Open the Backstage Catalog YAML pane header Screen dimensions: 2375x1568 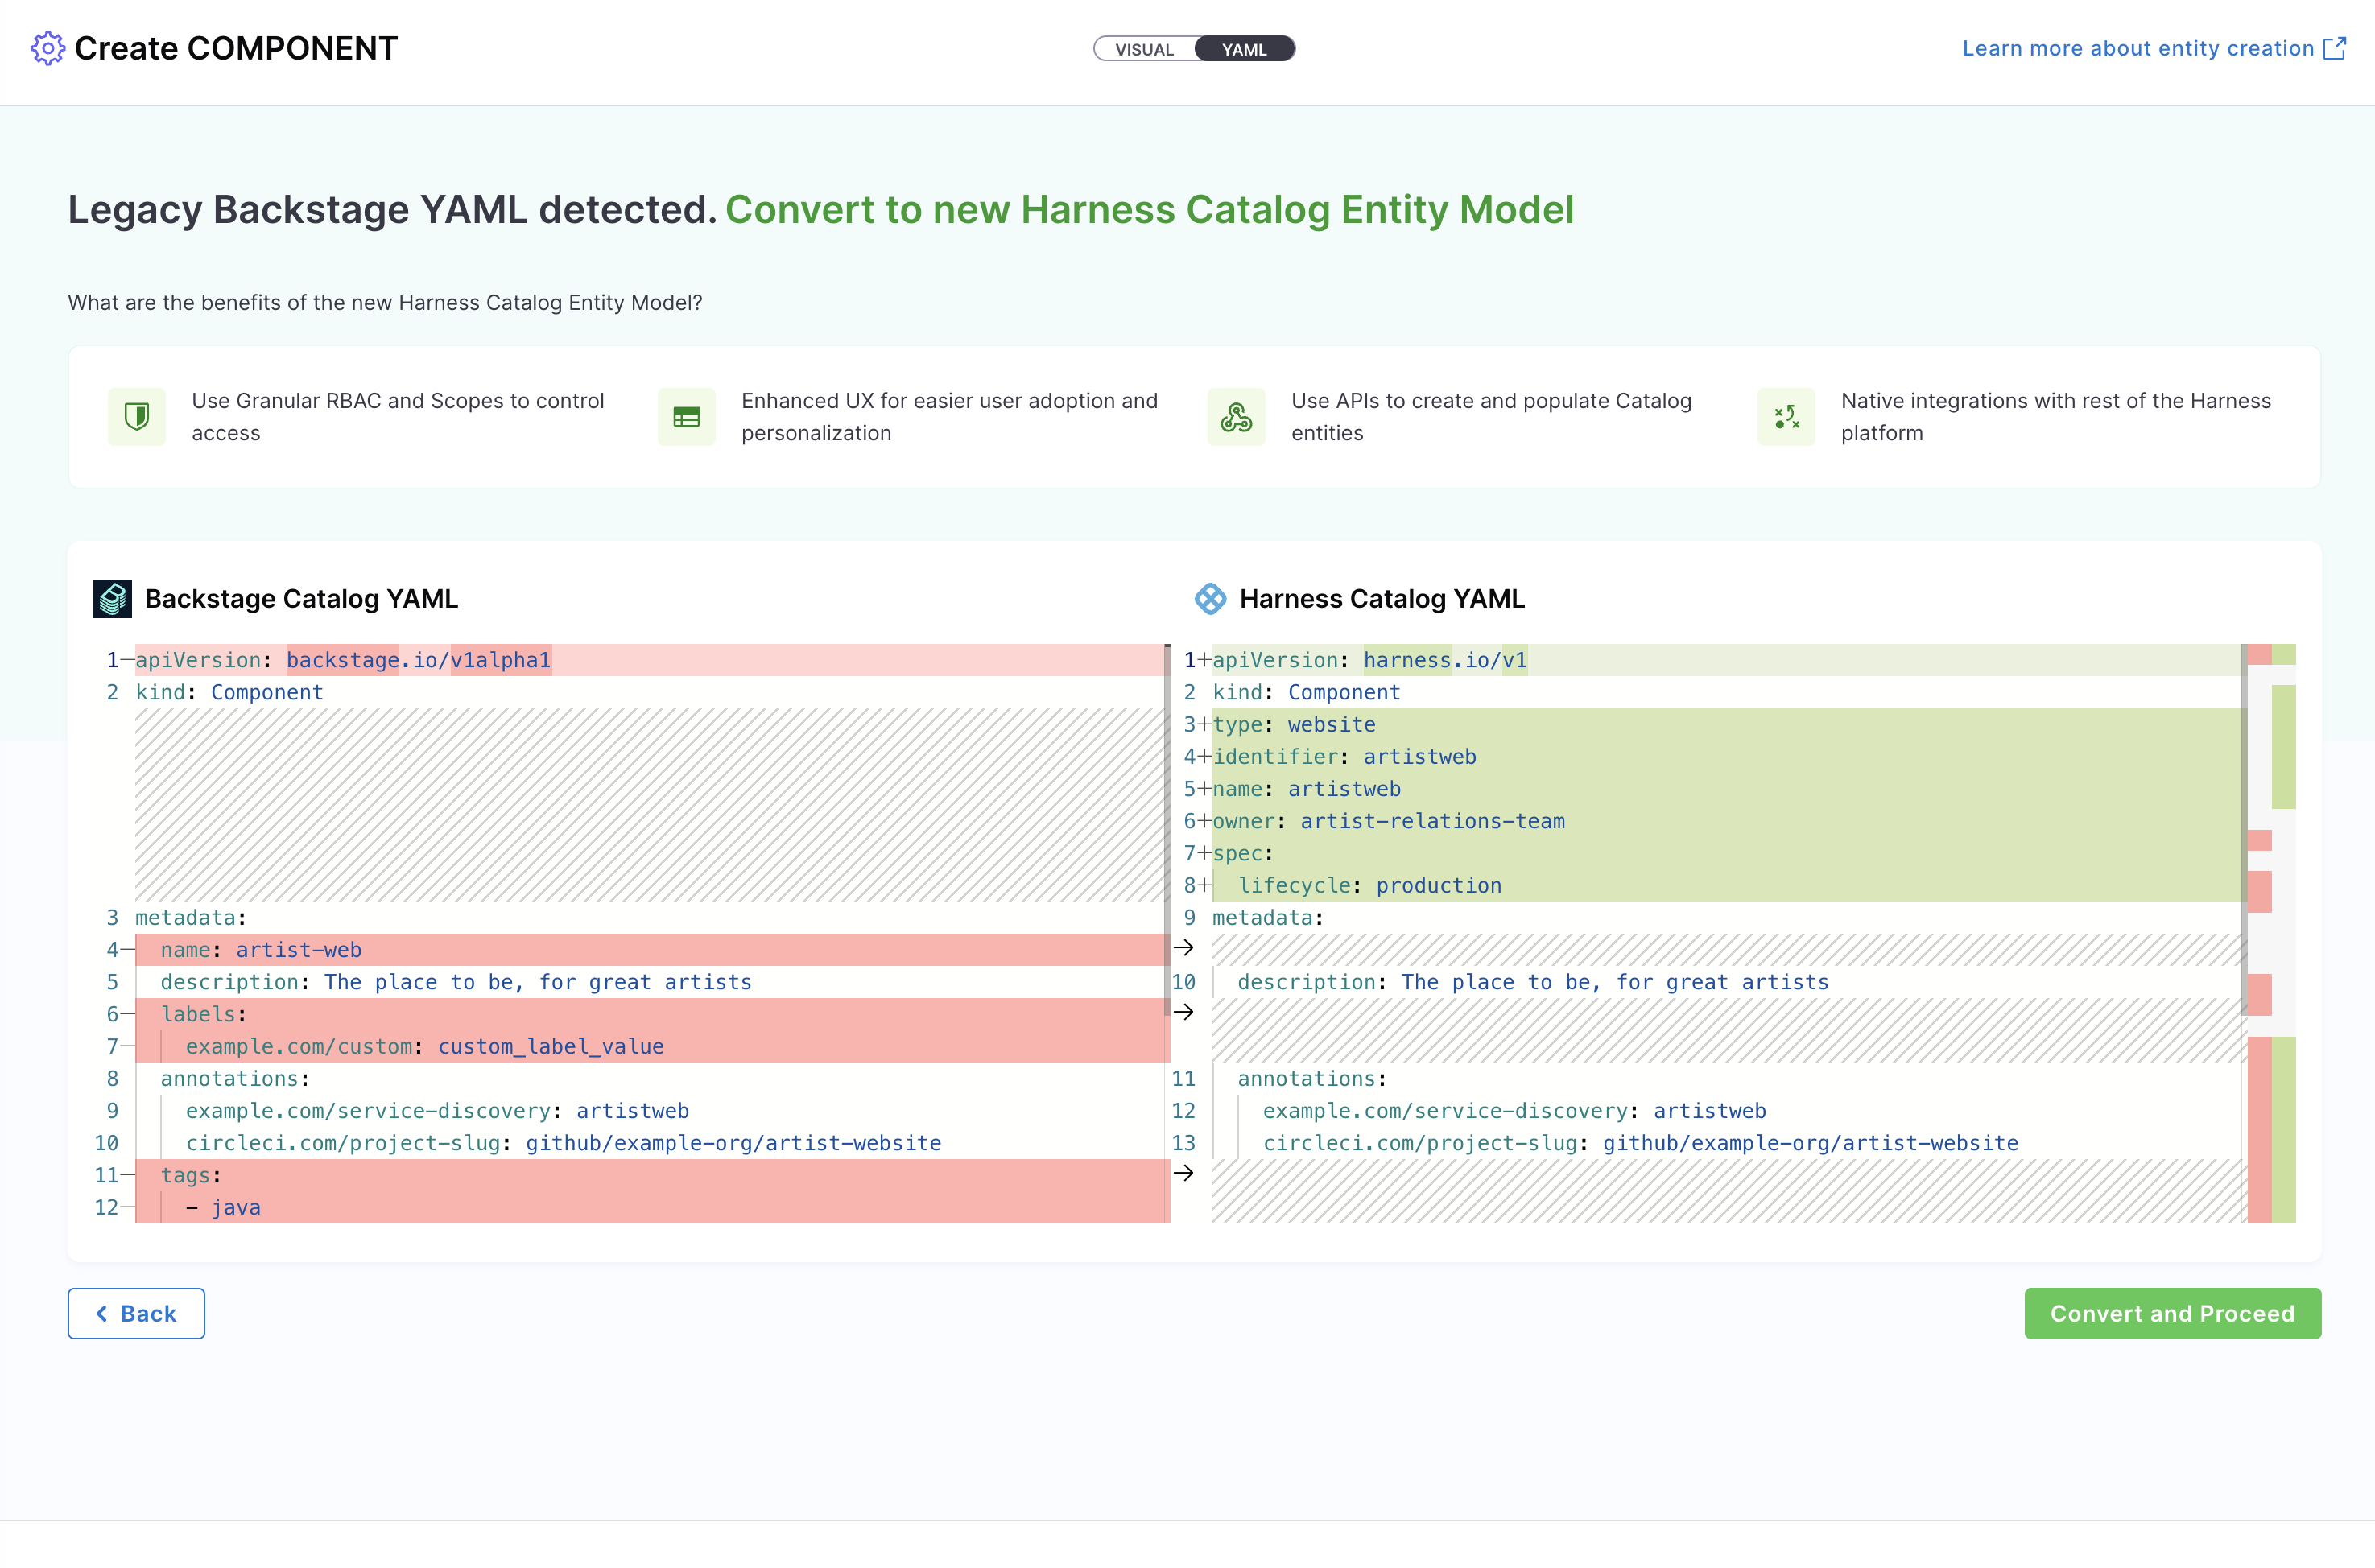pyautogui.click(x=301, y=598)
